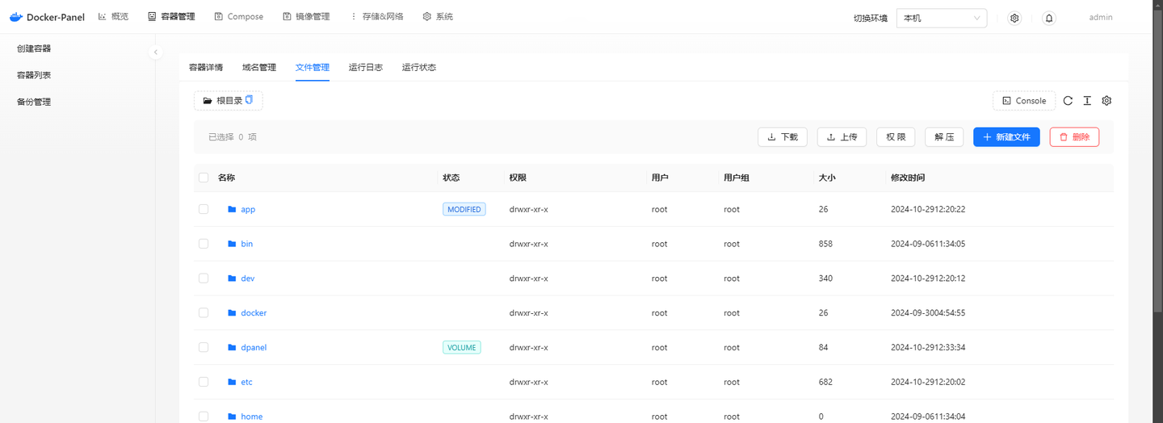Click the admin user name

pos(1101,17)
